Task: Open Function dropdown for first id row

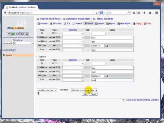Action: tap(73, 33)
